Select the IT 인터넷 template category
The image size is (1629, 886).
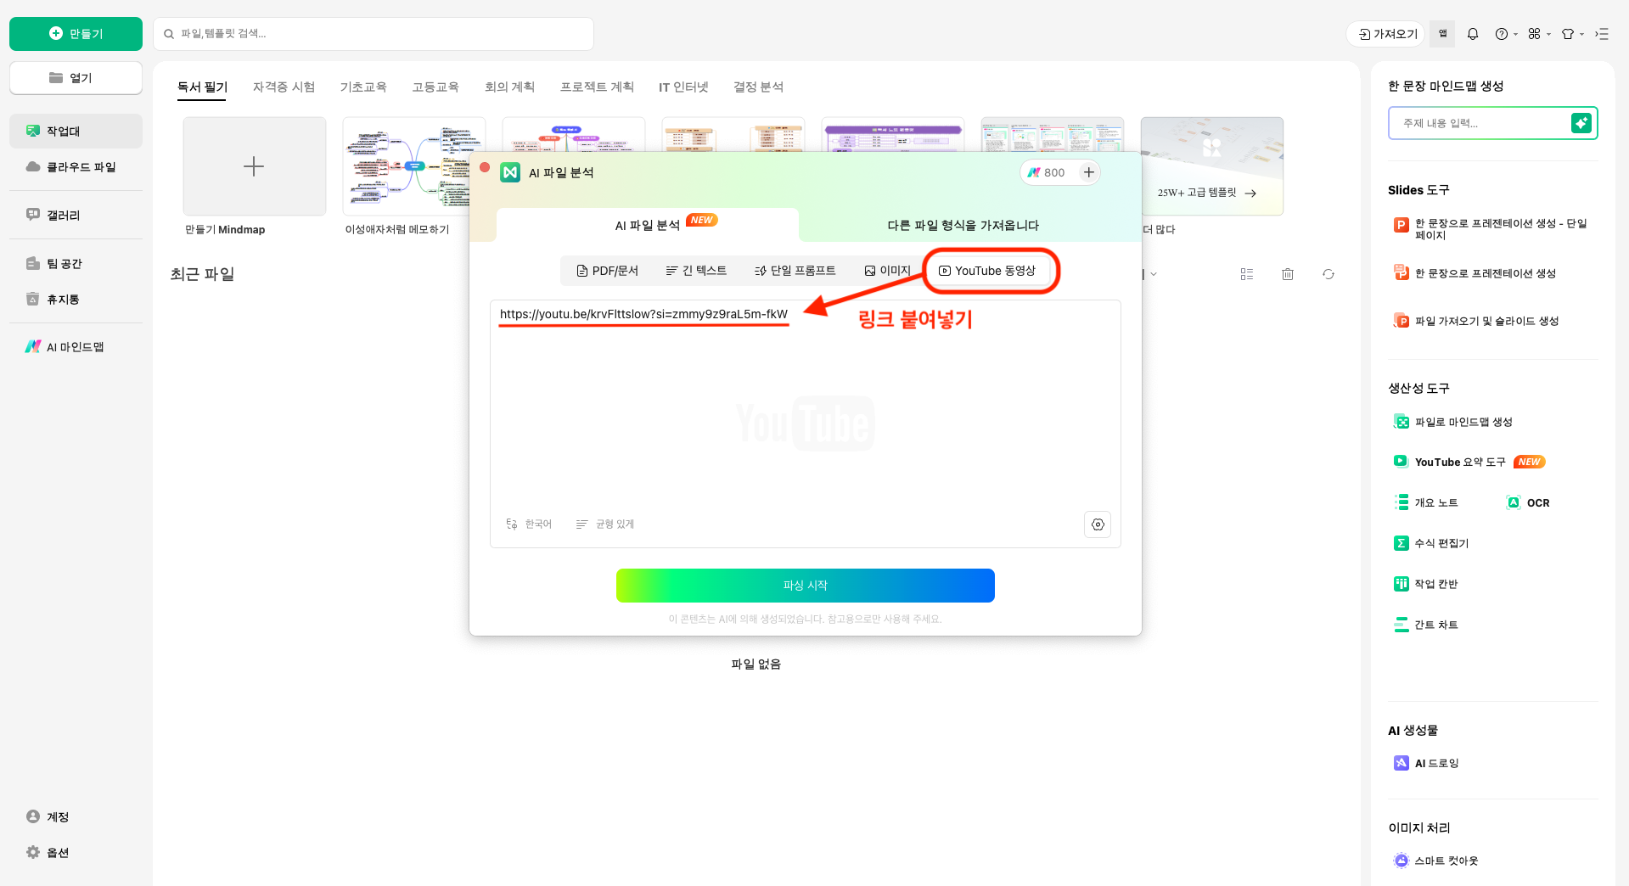(x=682, y=87)
